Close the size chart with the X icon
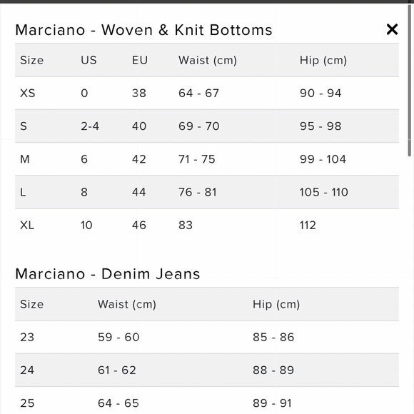Screen dimensions: 414x414 pyautogui.click(x=392, y=29)
